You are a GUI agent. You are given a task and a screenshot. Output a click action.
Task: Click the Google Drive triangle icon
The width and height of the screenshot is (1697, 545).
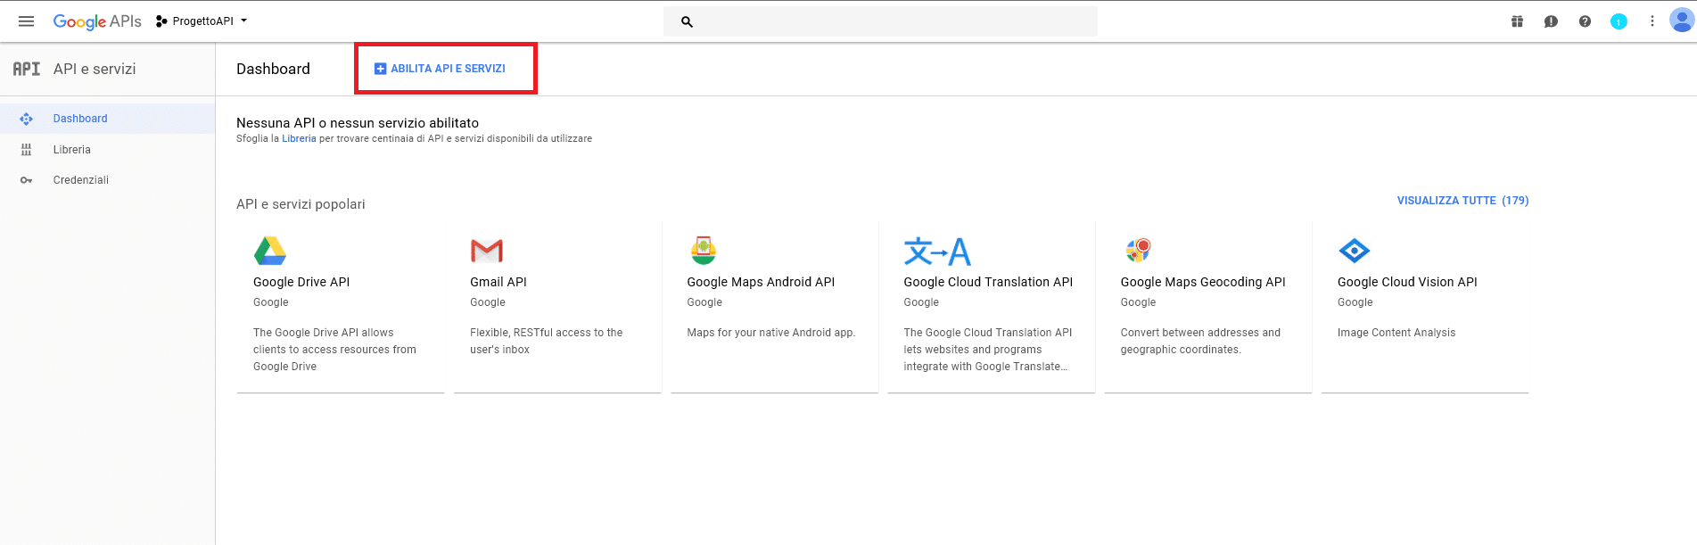270,252
